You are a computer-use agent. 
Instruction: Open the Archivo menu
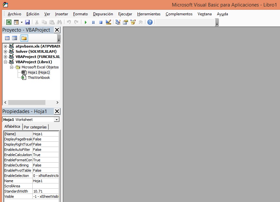coord(14,14)
